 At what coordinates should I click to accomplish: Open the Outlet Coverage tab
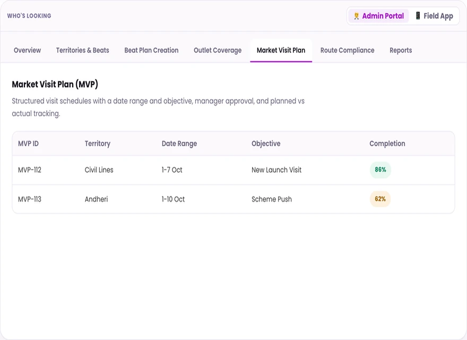click(218, 50)
